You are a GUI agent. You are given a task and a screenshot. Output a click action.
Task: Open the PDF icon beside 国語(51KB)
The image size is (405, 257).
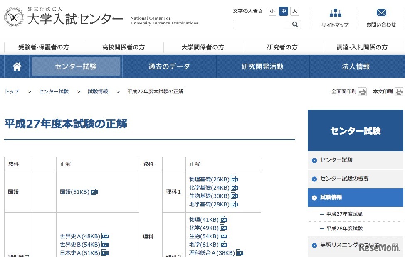coord(94,192)
